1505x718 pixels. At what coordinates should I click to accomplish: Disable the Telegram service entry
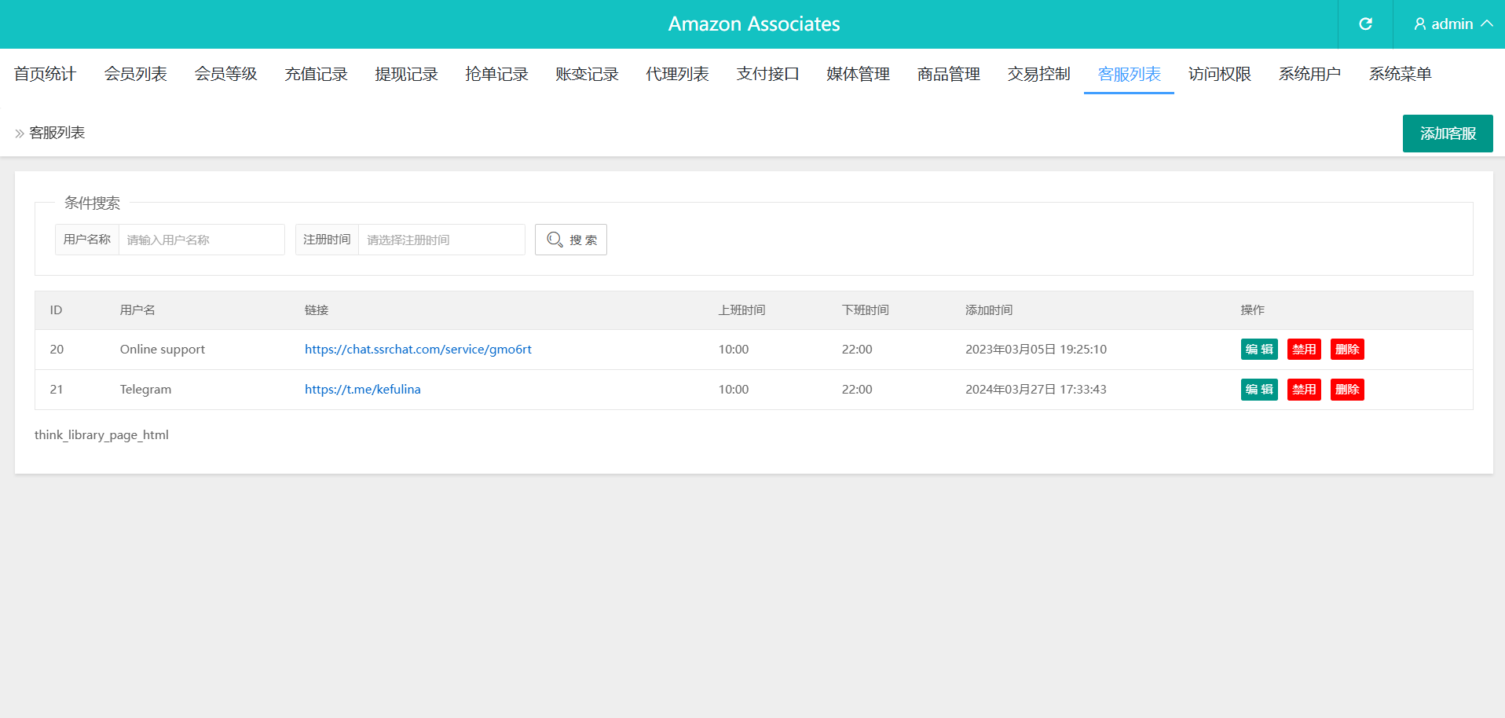click(1303, 390)
